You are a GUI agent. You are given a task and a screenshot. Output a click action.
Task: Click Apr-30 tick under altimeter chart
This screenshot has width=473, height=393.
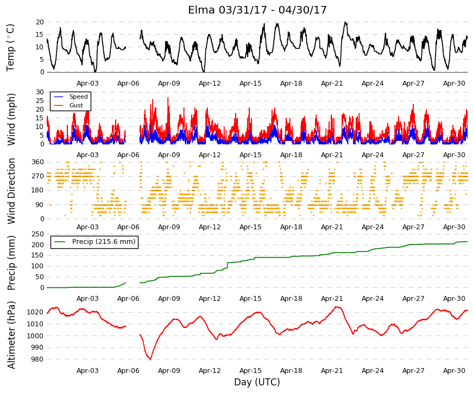tap(454, 371)
